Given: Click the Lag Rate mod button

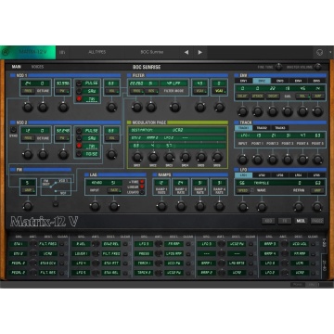Looking at the screenshot, I should click(113, 190).
